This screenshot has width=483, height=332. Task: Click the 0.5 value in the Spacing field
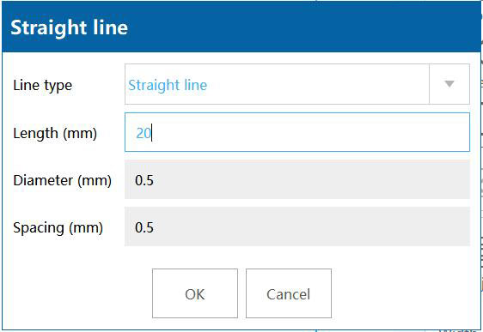(x=144, y=227)
